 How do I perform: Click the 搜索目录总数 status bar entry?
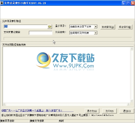coord(14,121)
